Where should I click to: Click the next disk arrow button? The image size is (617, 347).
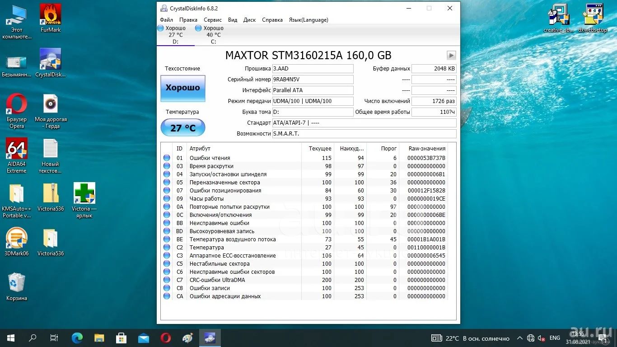[451, 56]
